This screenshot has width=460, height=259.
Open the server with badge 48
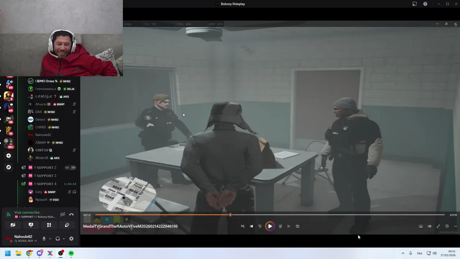(9, 119)
